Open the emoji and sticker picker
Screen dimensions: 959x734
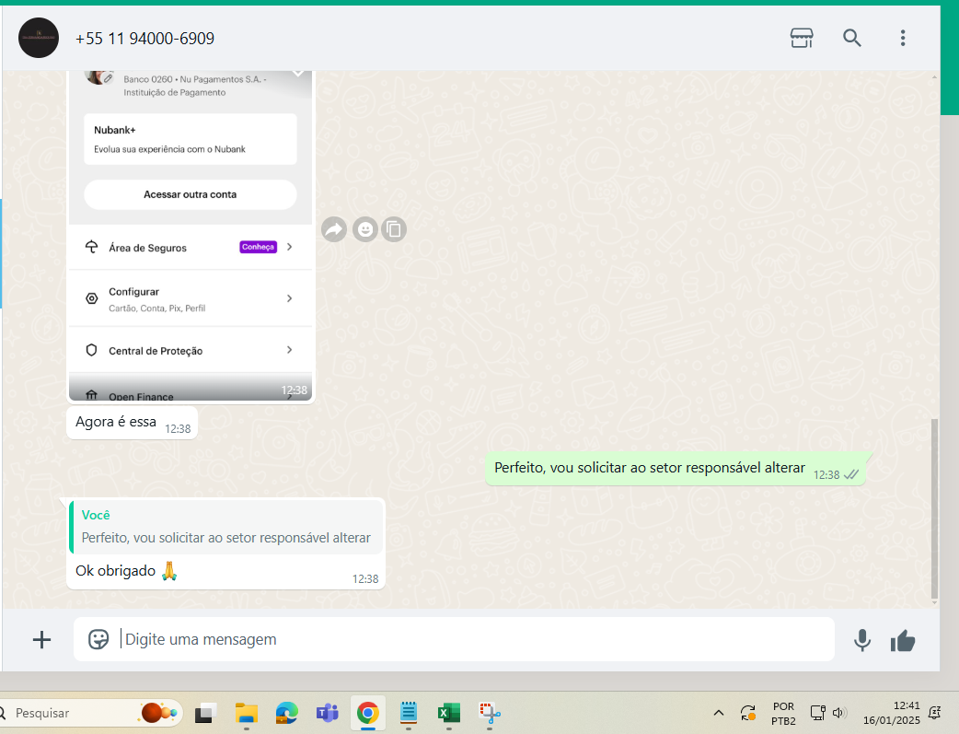coord(98,639)
